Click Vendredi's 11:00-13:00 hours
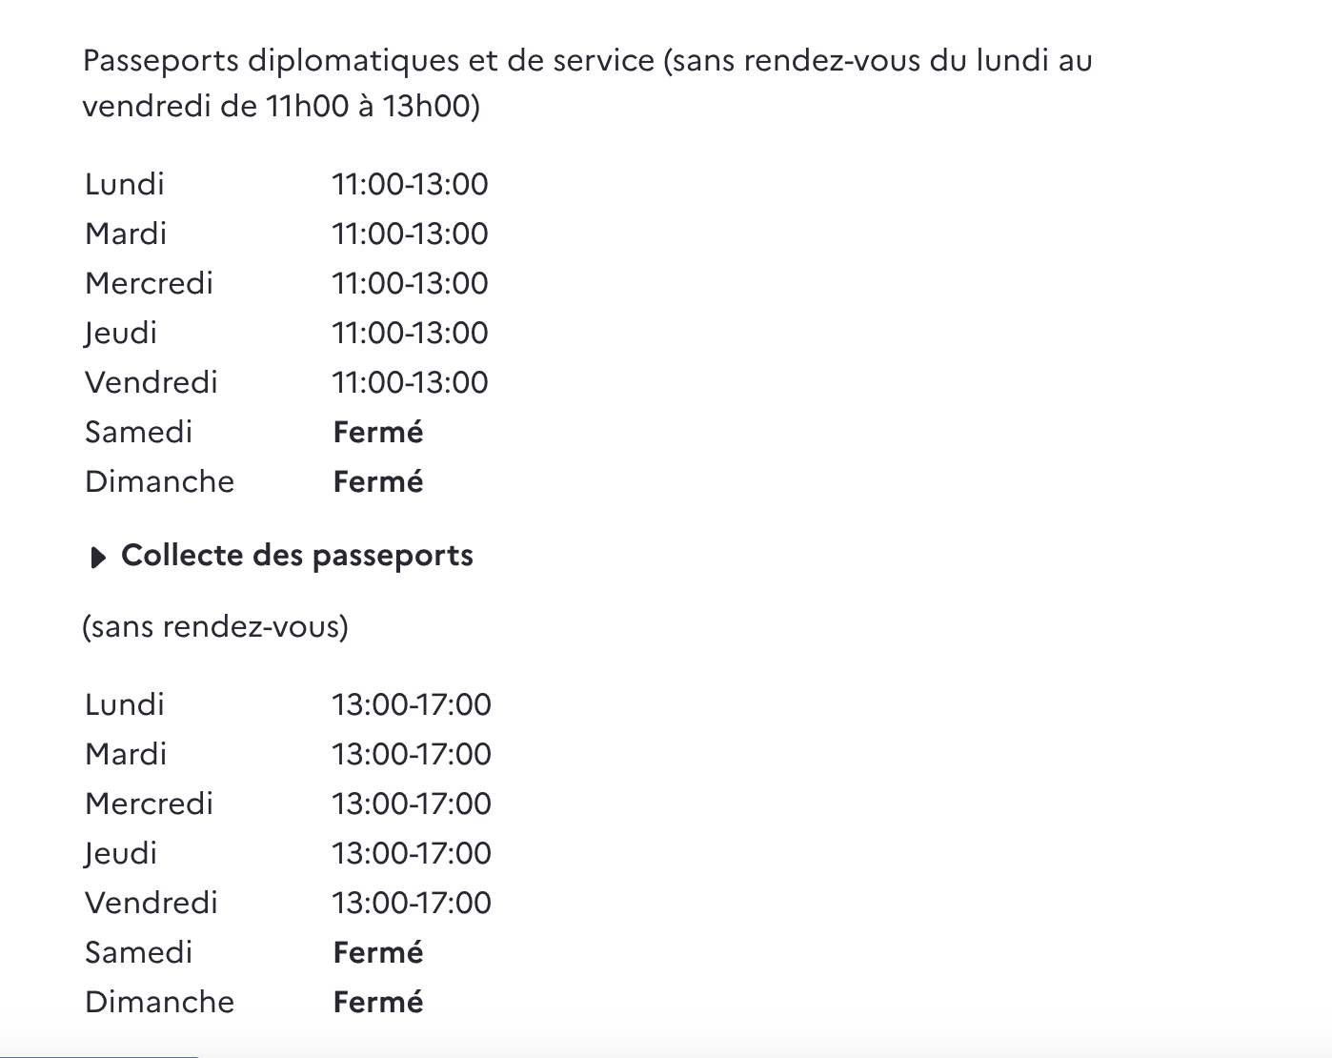Viewport: 1332px width, 1058px height. [410, 382]
